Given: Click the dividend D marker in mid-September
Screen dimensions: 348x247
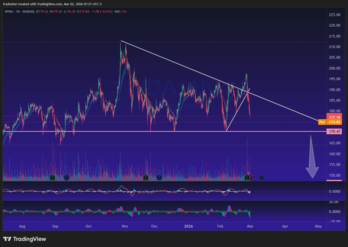Looking at the screenshot, I should point(66,177).
